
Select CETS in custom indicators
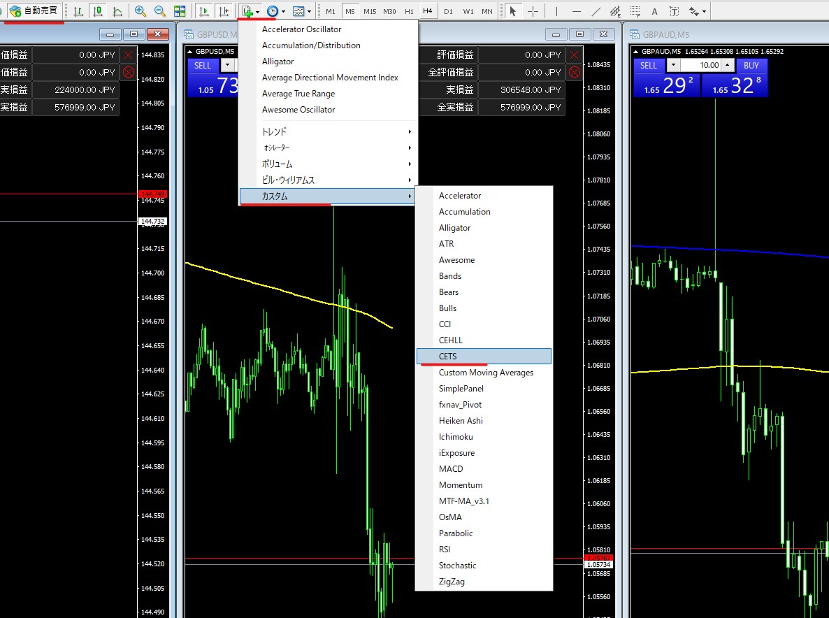[484, 357]
